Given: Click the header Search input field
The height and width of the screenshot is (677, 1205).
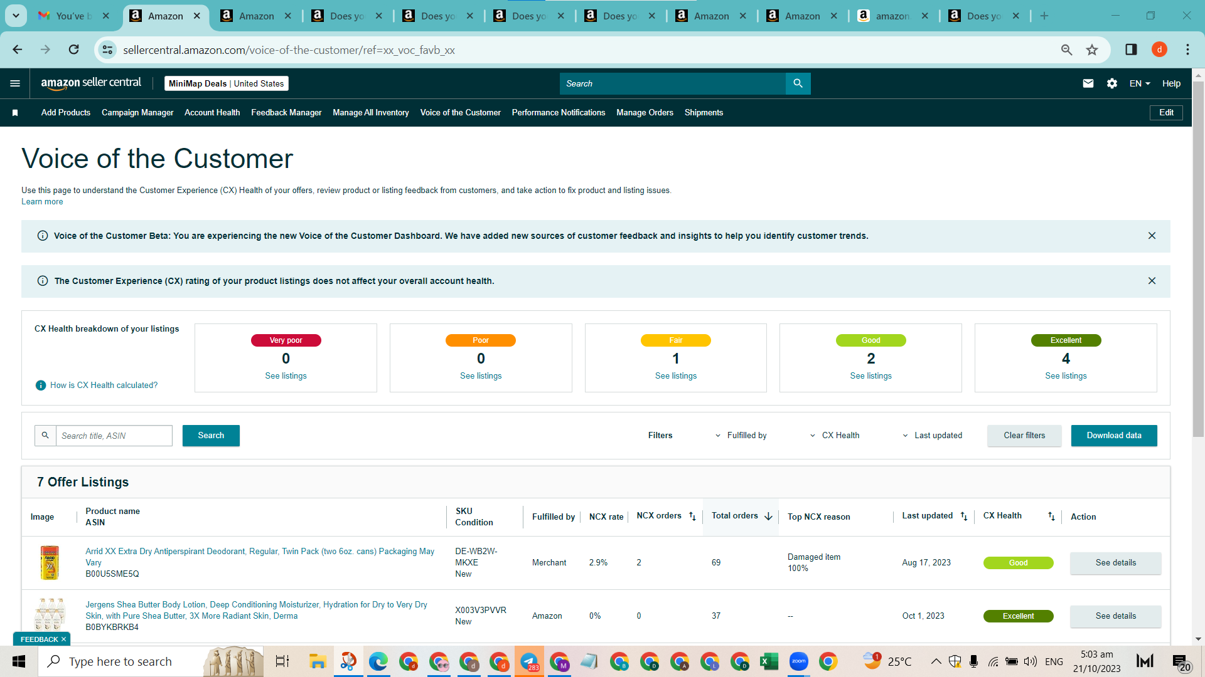Looking at the screenshot, I should pos(672,83).
